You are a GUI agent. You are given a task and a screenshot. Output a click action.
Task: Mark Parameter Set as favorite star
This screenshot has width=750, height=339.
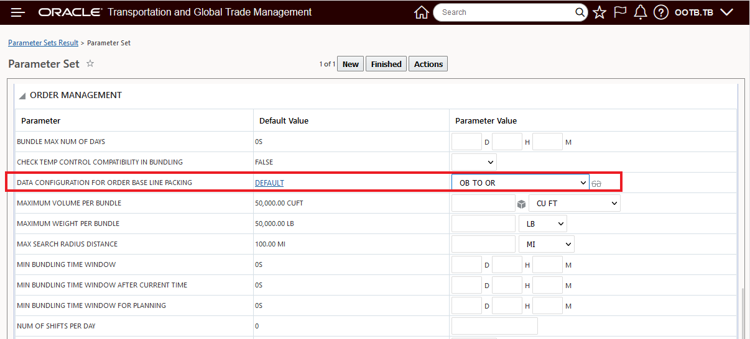point(90,63)
